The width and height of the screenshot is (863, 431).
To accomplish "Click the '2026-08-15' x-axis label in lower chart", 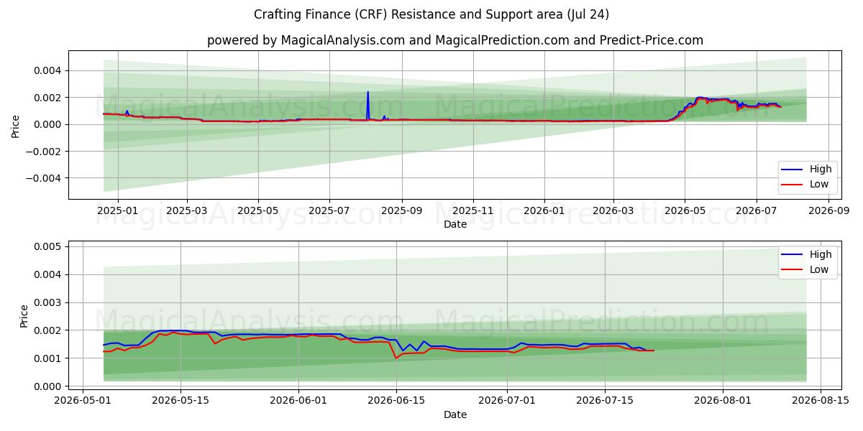I will click(x=820, y=401).
